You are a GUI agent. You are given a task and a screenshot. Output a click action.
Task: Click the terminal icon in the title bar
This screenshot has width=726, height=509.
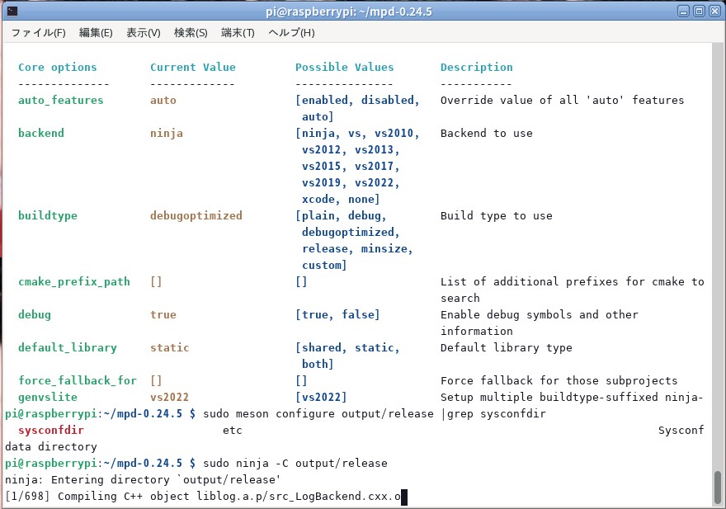12,12
